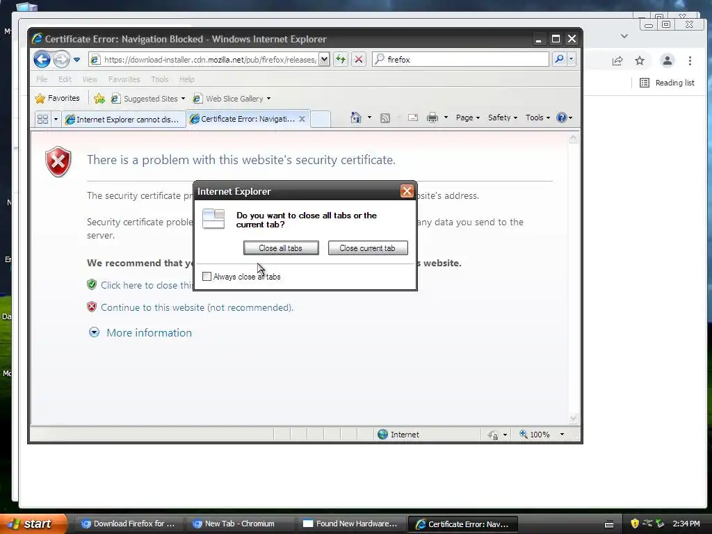This screenshot has height=534, width=712.
Task: Expand the address bar URL dropdown
Action: click(x=324, y=59)
